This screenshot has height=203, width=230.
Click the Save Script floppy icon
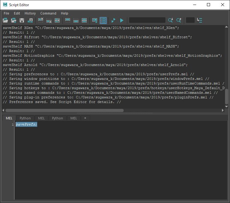pyautogui.click(x=22, y=20)
